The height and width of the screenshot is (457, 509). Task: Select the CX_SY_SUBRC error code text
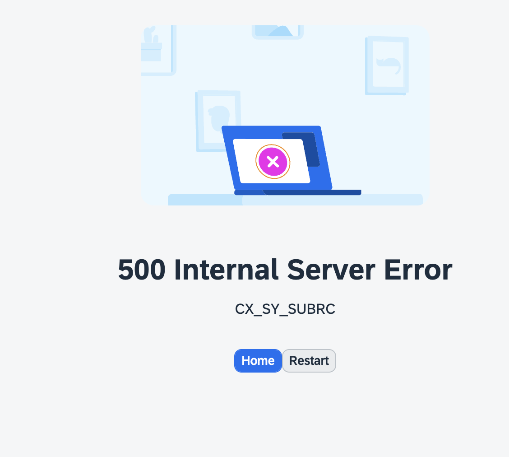(285, 309)
